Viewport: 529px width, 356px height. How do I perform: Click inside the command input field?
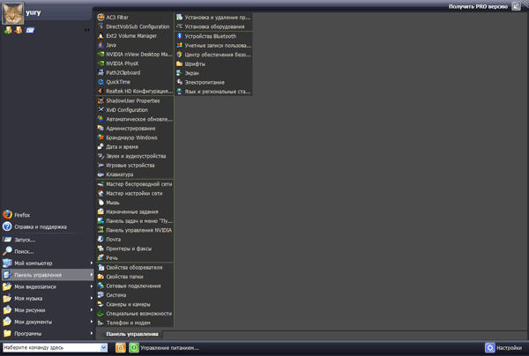51,347
